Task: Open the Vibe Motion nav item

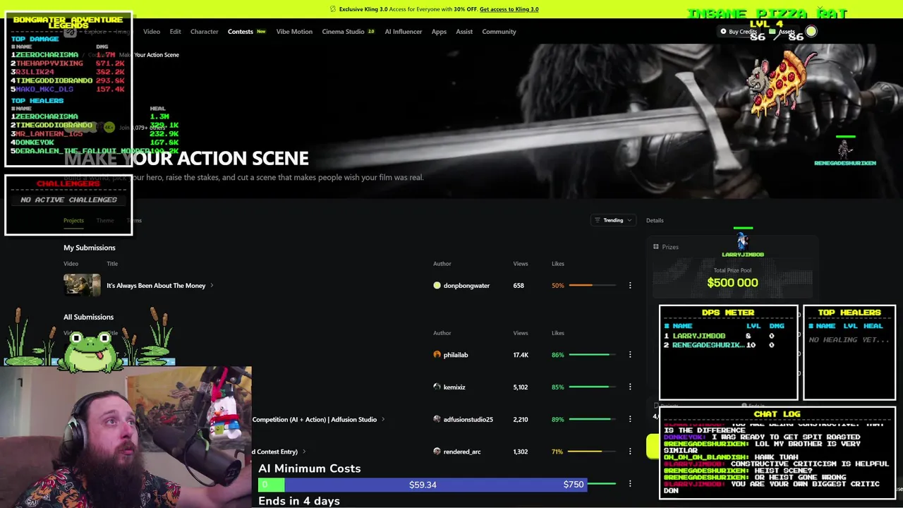Action: point(294,32)
